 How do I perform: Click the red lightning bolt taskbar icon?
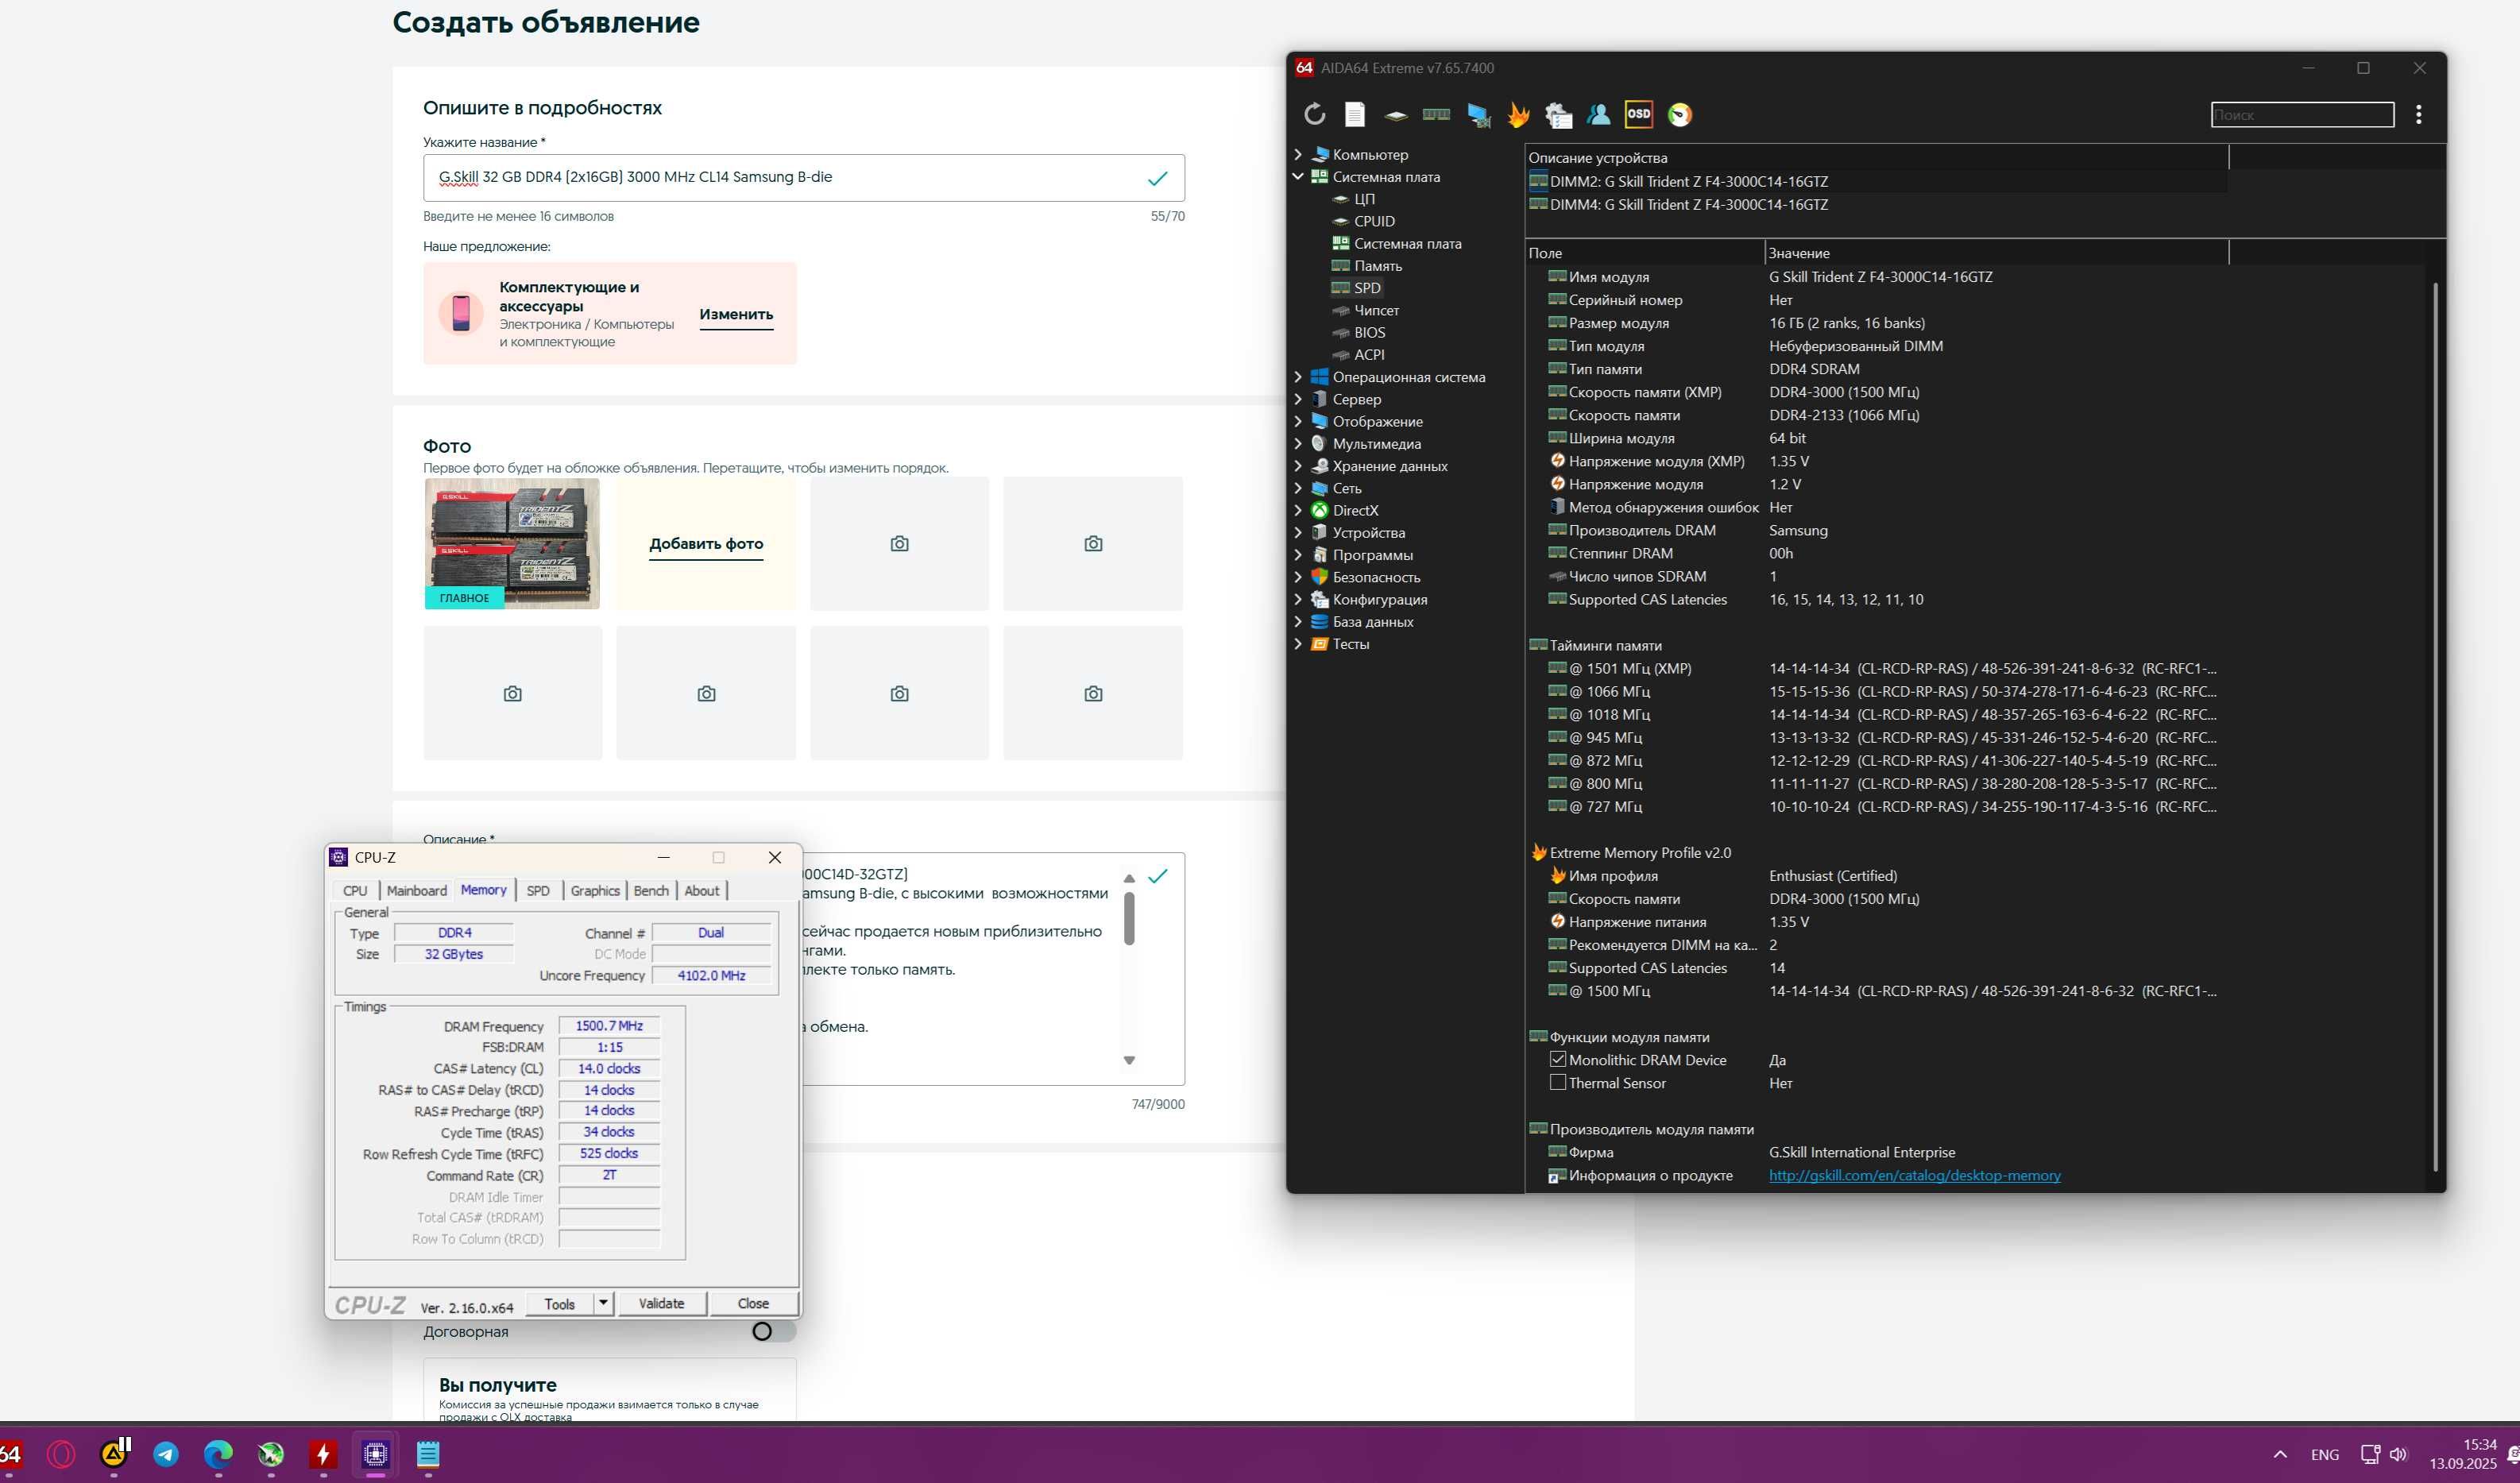point(323,1454)
